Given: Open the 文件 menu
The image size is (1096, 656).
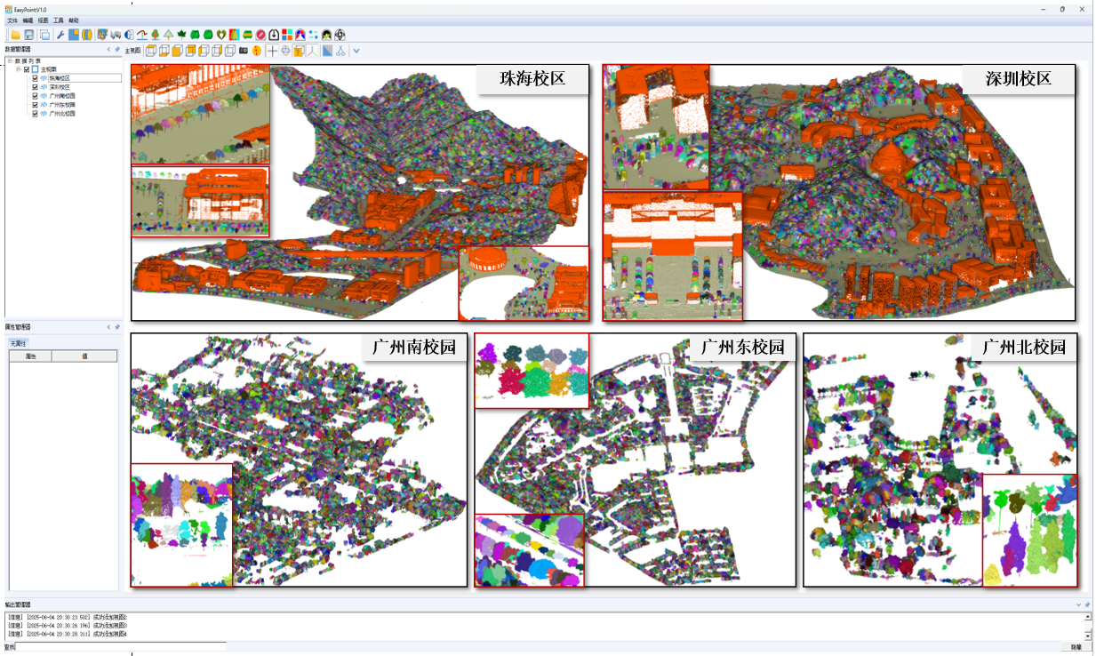Looking at the screenshot, I should (x=12, y=20).
